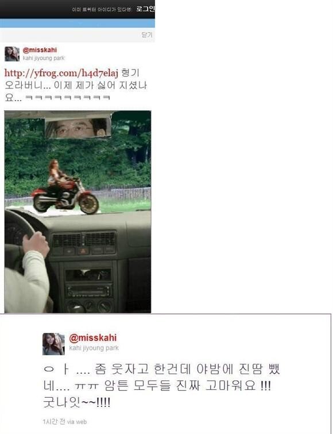Click @misskahi username in the upper tweet

40,50
